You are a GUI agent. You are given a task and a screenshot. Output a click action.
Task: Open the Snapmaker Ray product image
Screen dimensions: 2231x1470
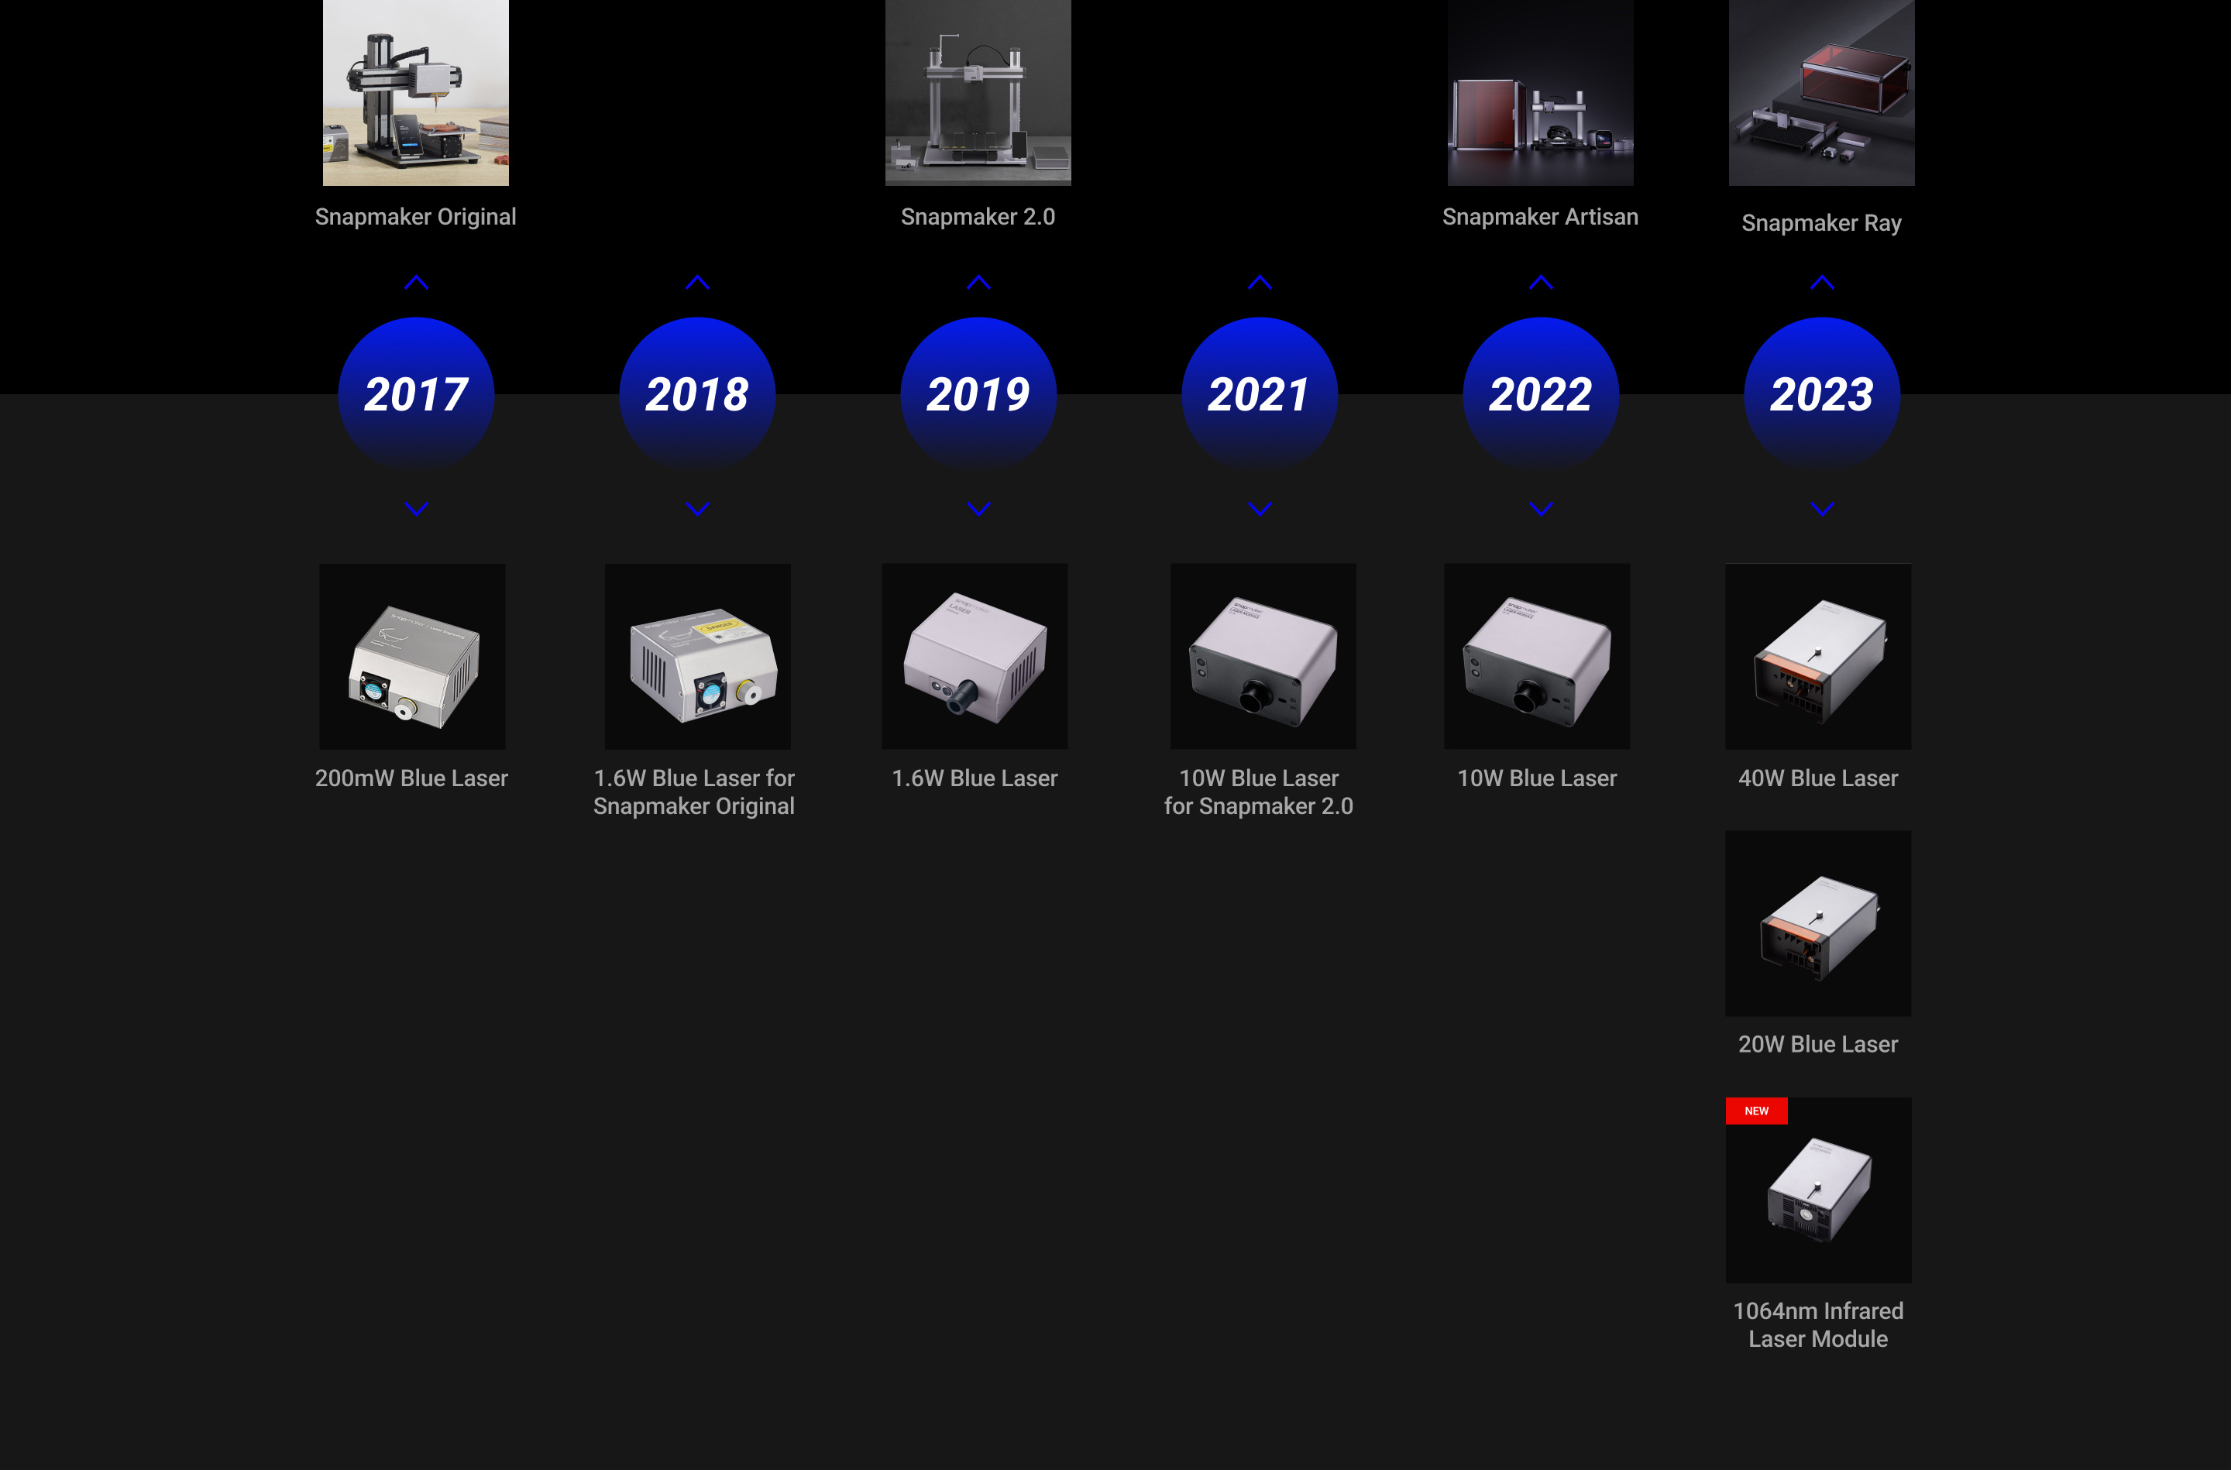[x=1822, y=93]
